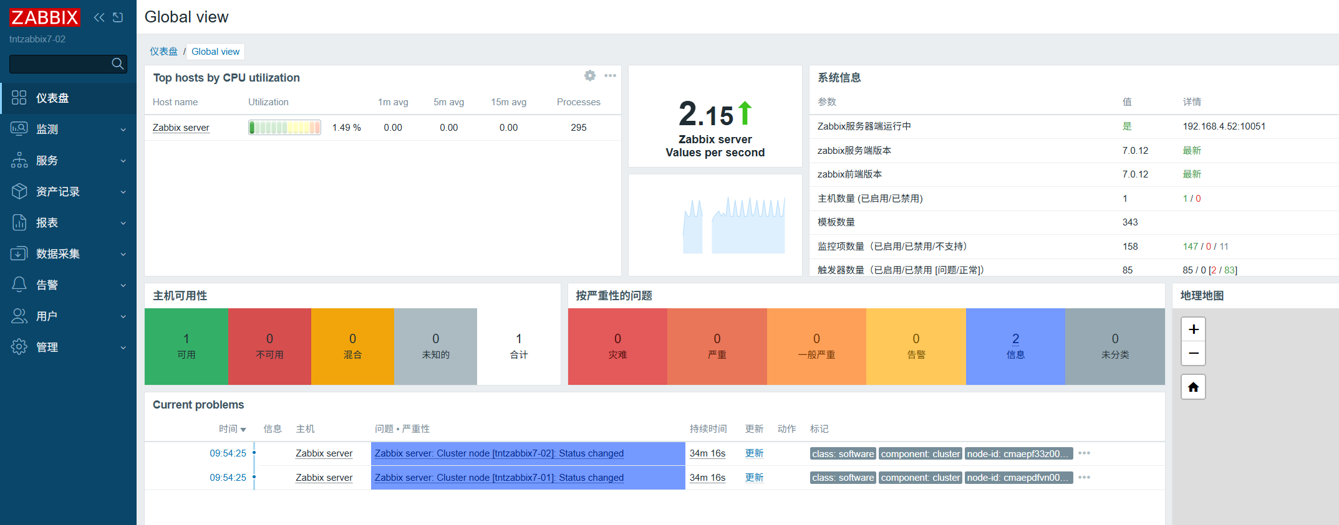
Task: Expand the 告警 chevron arrow
Action: [x=123, y=286]
